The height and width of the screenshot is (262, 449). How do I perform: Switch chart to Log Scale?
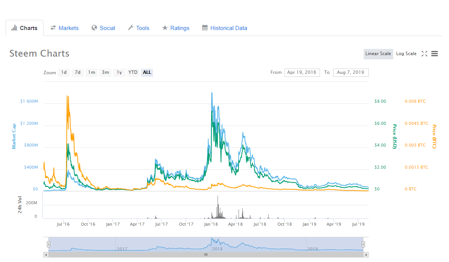(x=406, y=54)
